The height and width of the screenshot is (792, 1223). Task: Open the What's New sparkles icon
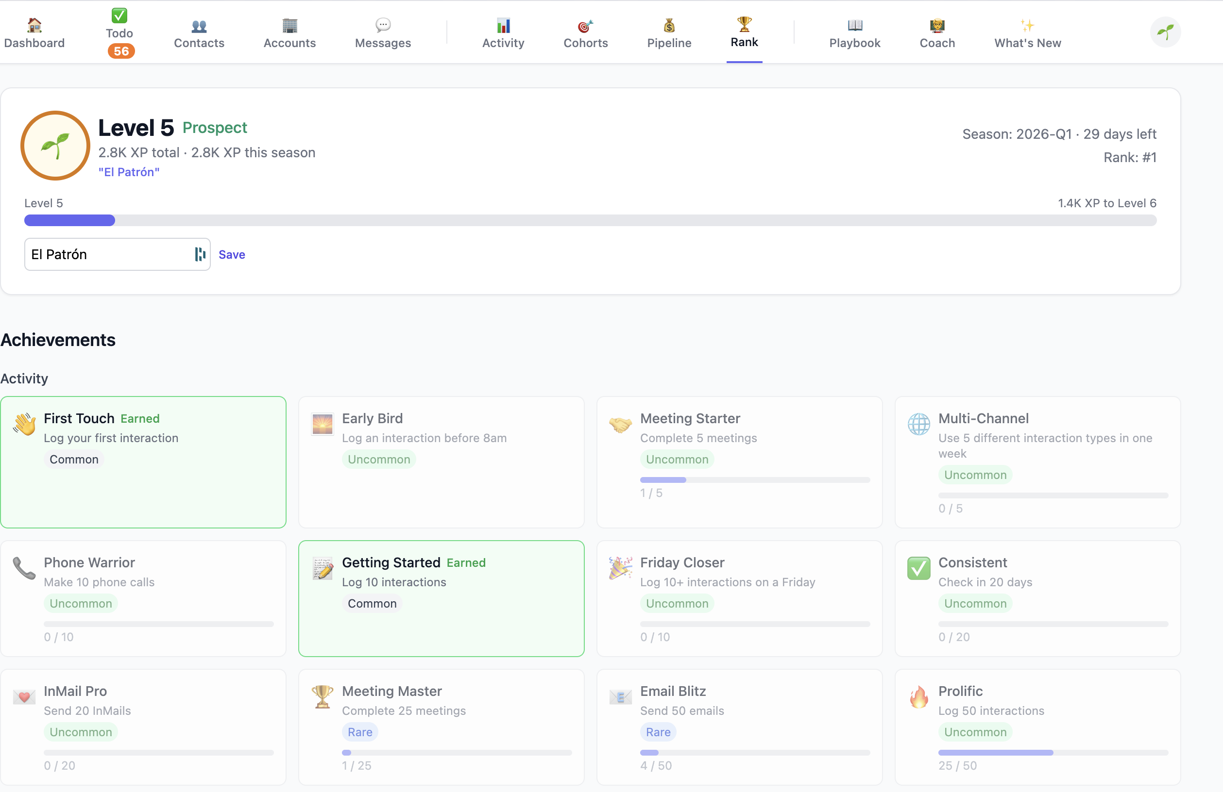pos(1027,23)
